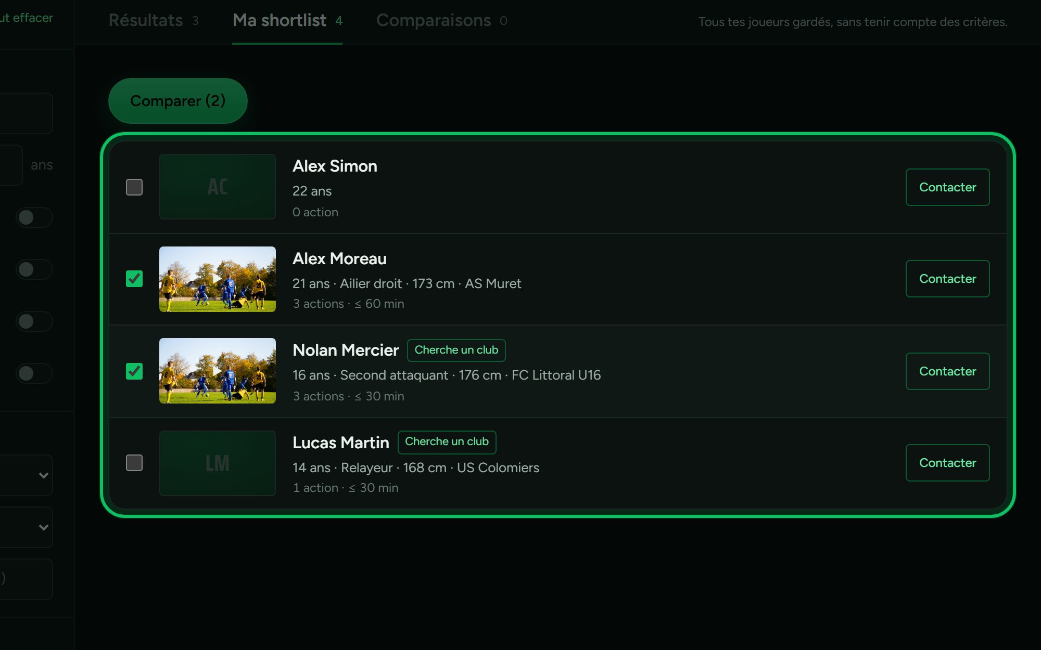Screen dimensions: 1041x650
Task: Open player name Lucas Martin
Action: pyautogui.click(x=341, y=443)
